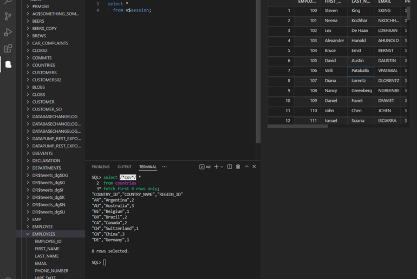Click horizontal scrollbar of results grid

298,126
